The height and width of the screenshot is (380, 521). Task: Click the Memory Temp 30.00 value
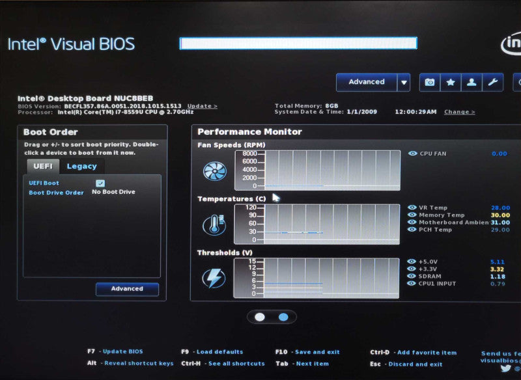[x=500, y=215]
